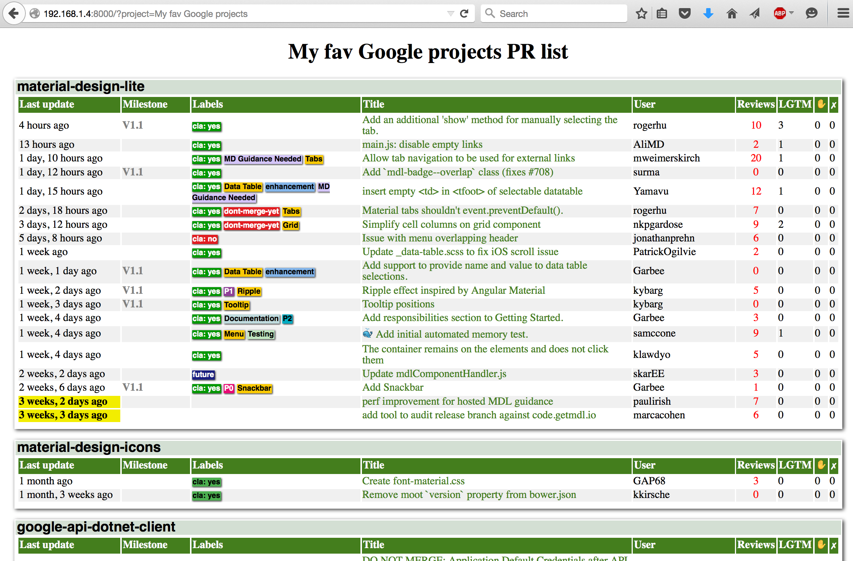Image resolution: width=853 pixels, height=561 pixels.
Task: Click inside the Search box
Action: (553, 14)
